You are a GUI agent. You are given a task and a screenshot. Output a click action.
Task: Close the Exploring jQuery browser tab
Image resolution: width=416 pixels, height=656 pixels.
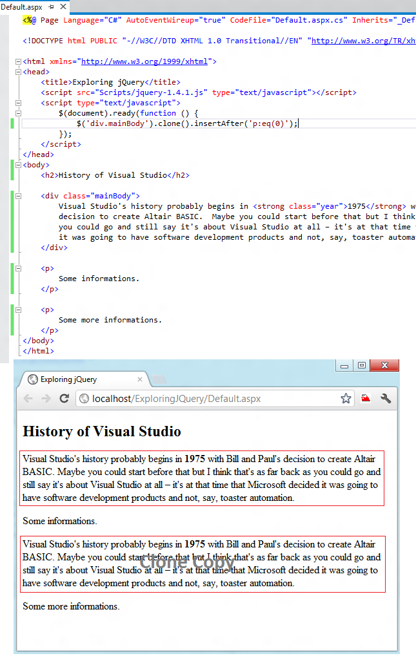click(x=140, y=379)
